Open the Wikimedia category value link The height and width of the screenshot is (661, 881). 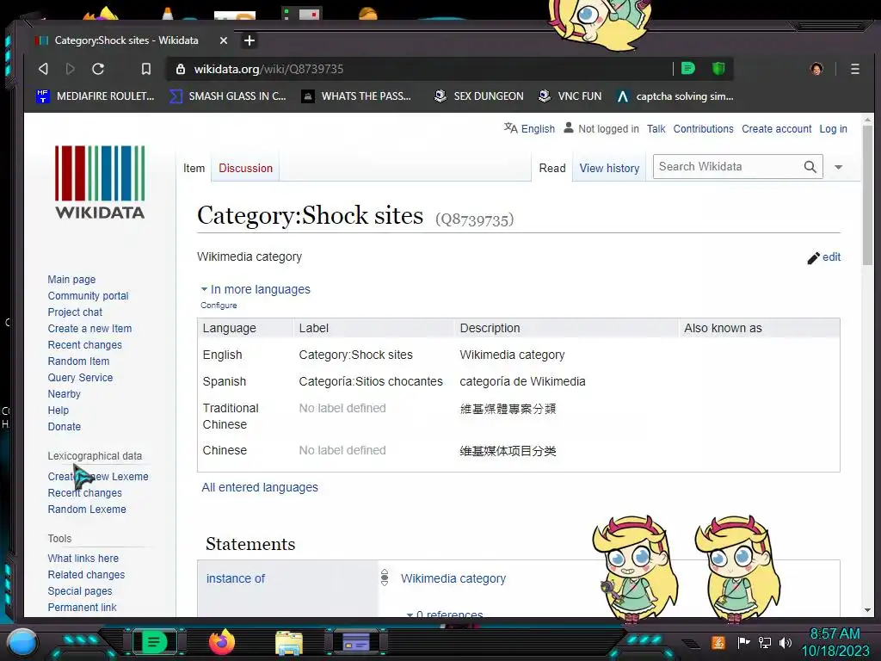(453, 578)
